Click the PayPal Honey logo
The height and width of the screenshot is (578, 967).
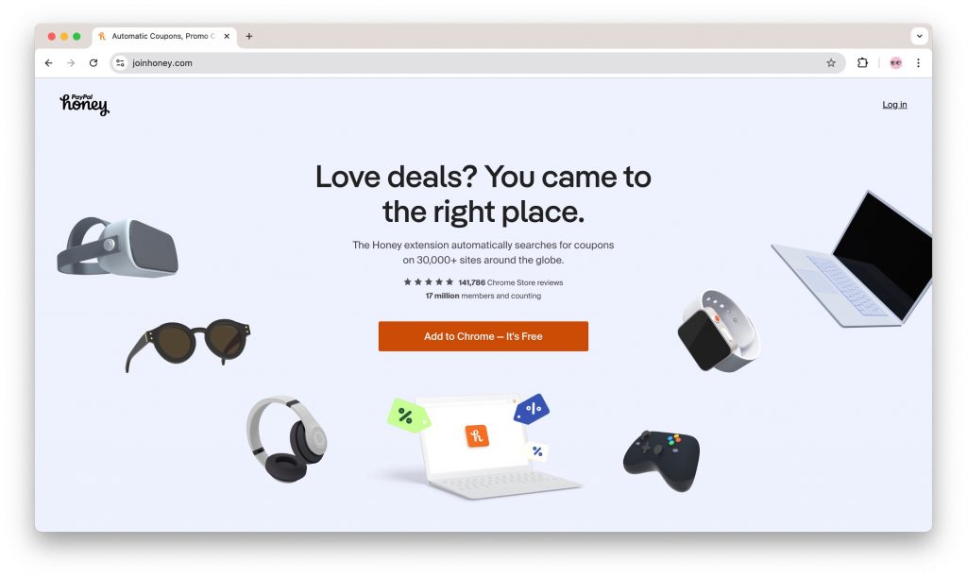coord(84,104)
